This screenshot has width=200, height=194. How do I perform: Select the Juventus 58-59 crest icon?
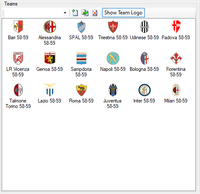(x=113, y=90)
